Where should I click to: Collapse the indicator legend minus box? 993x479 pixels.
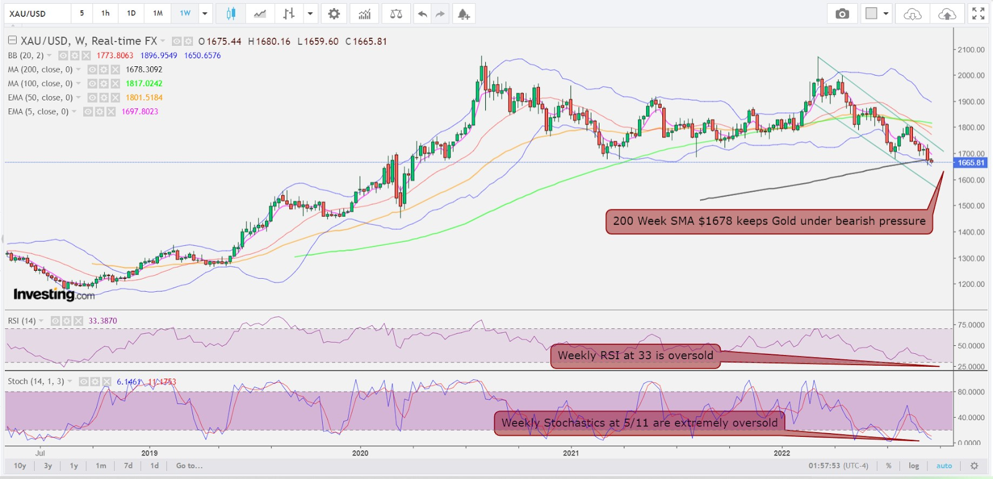click(12, 40)
